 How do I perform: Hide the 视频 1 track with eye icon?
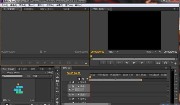pyautogui.click(x=70, y=86)
